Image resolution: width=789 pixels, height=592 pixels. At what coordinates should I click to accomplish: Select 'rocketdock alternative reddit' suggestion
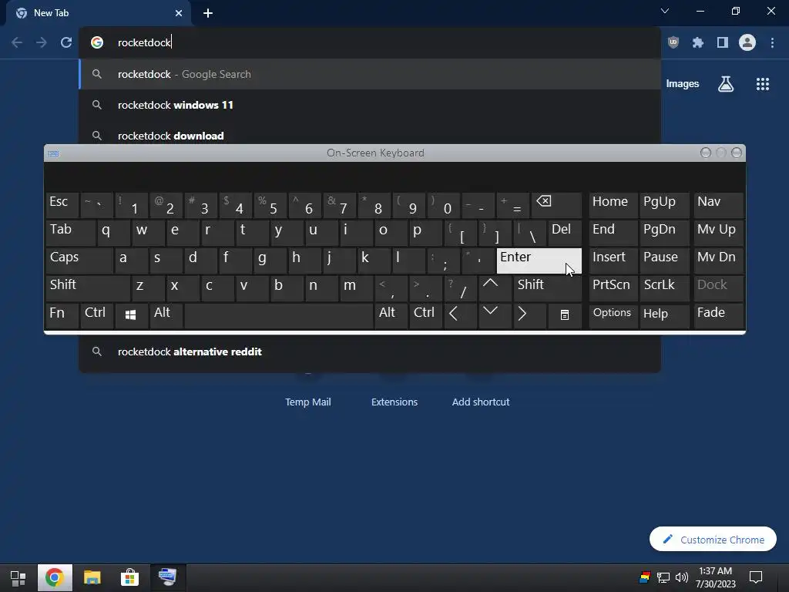[370, 351]
